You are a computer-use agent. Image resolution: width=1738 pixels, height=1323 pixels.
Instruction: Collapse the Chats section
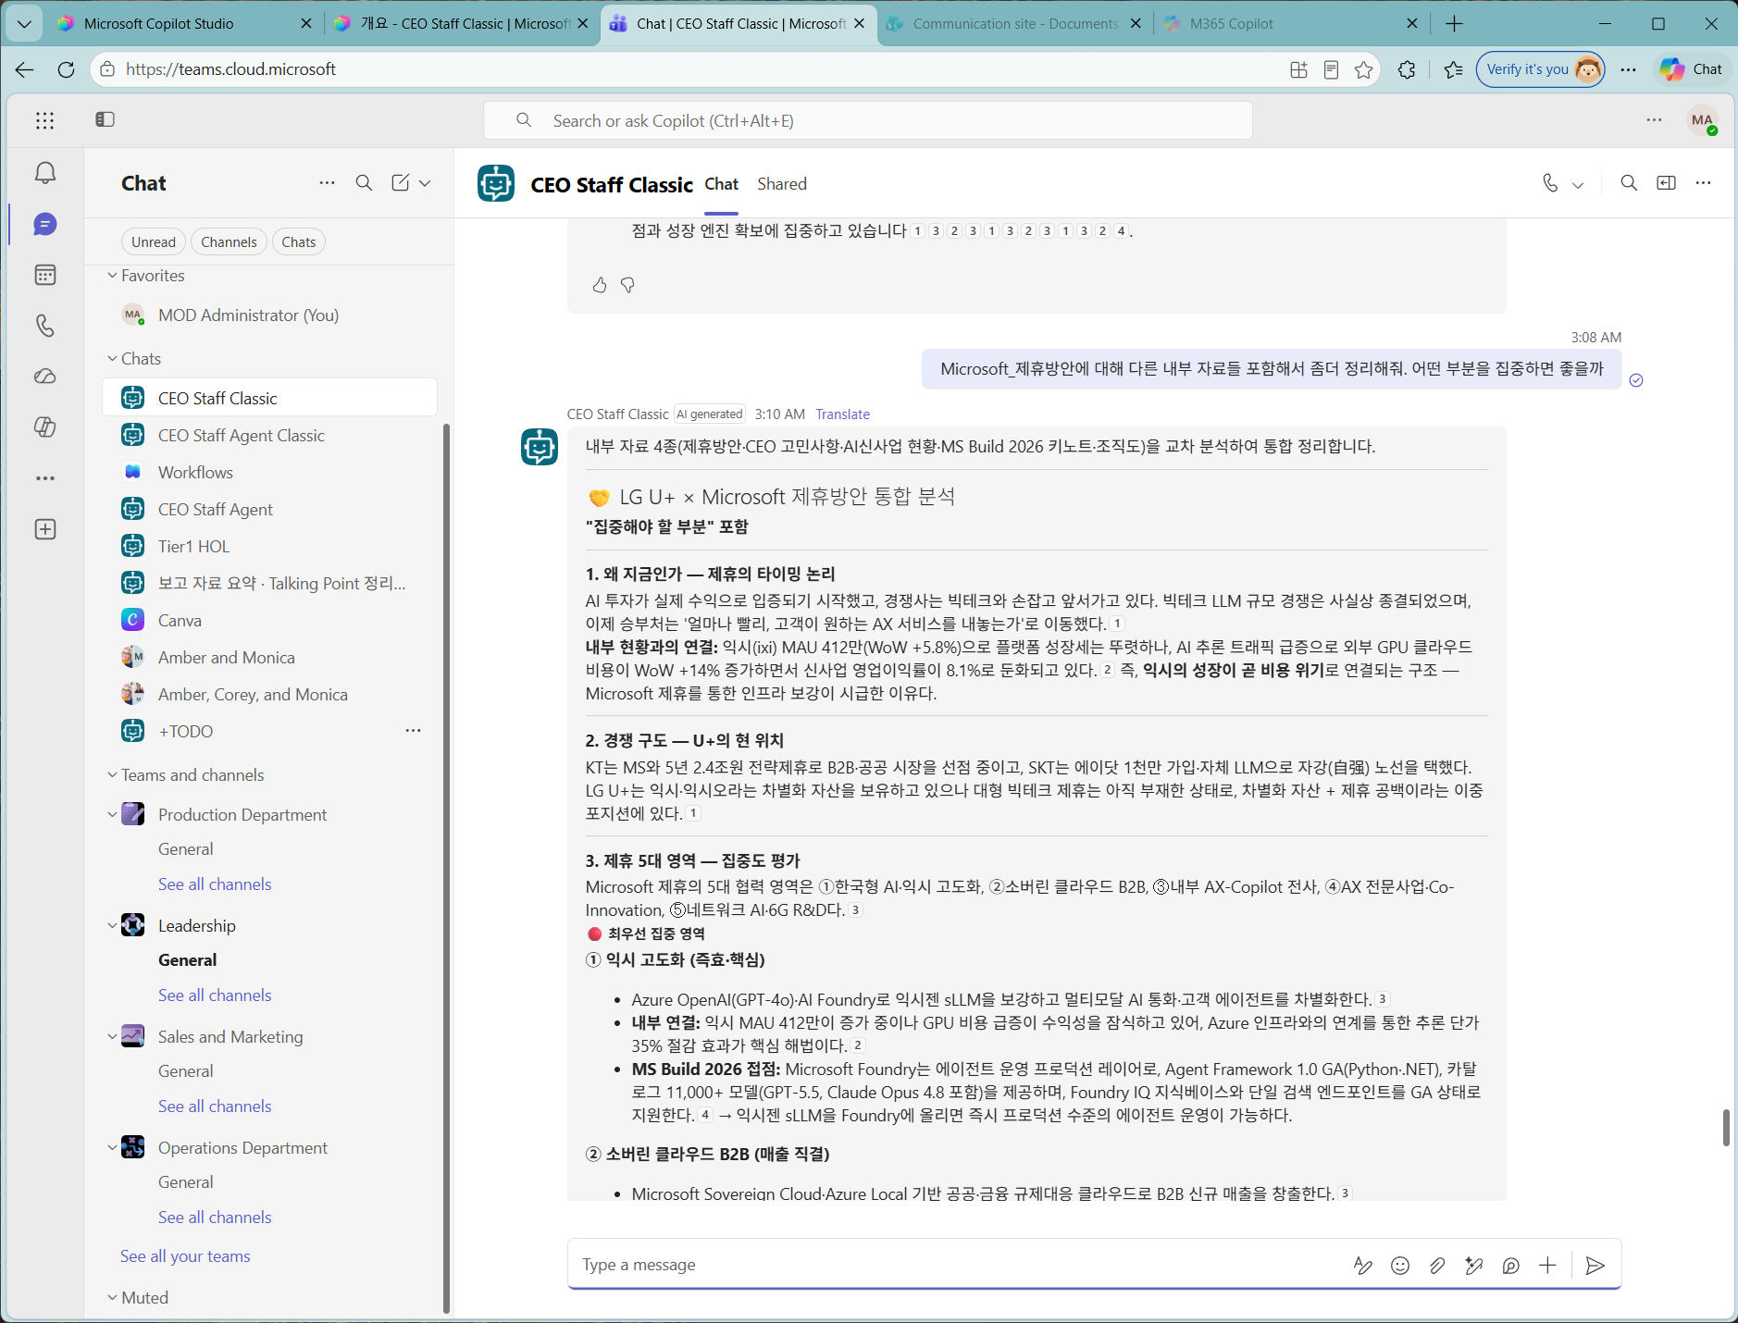click(x=112, y=359)
